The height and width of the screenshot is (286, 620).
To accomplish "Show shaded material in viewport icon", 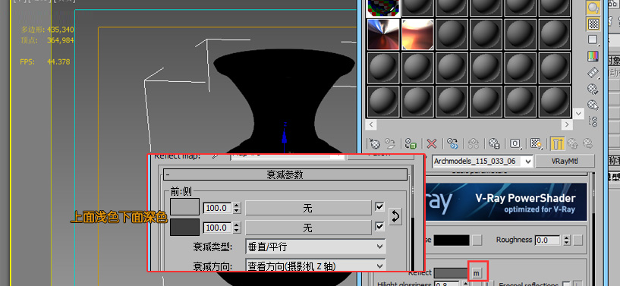I will (536, 143).
